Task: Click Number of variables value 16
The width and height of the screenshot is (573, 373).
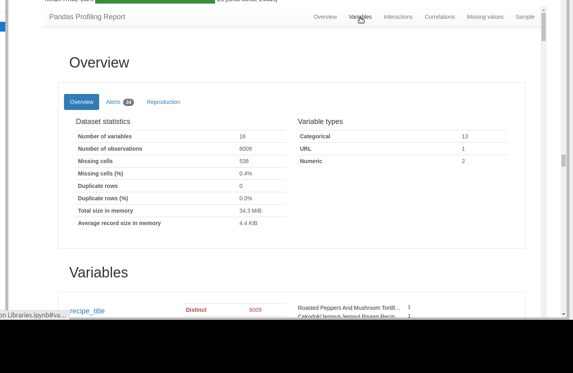Action: click(x=242, y=136)
